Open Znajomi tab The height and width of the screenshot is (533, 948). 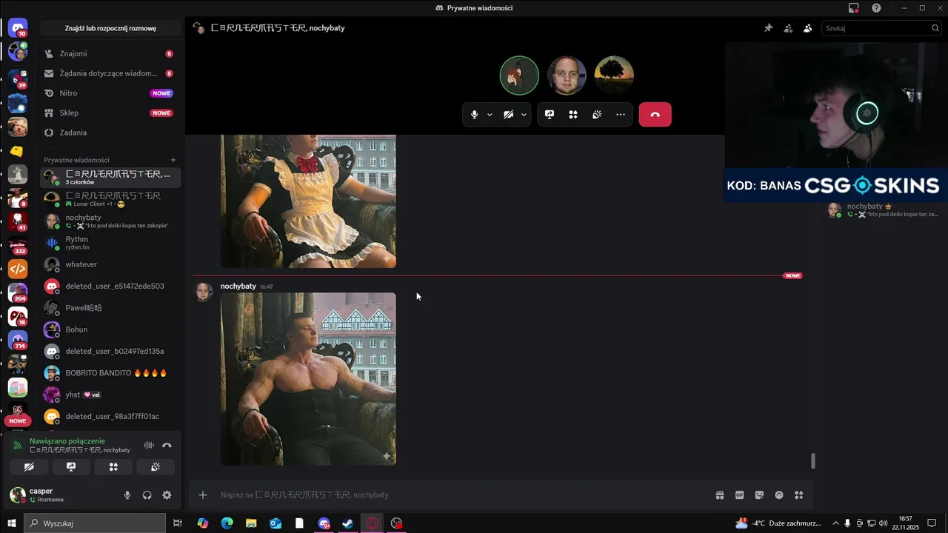(110, 54)
